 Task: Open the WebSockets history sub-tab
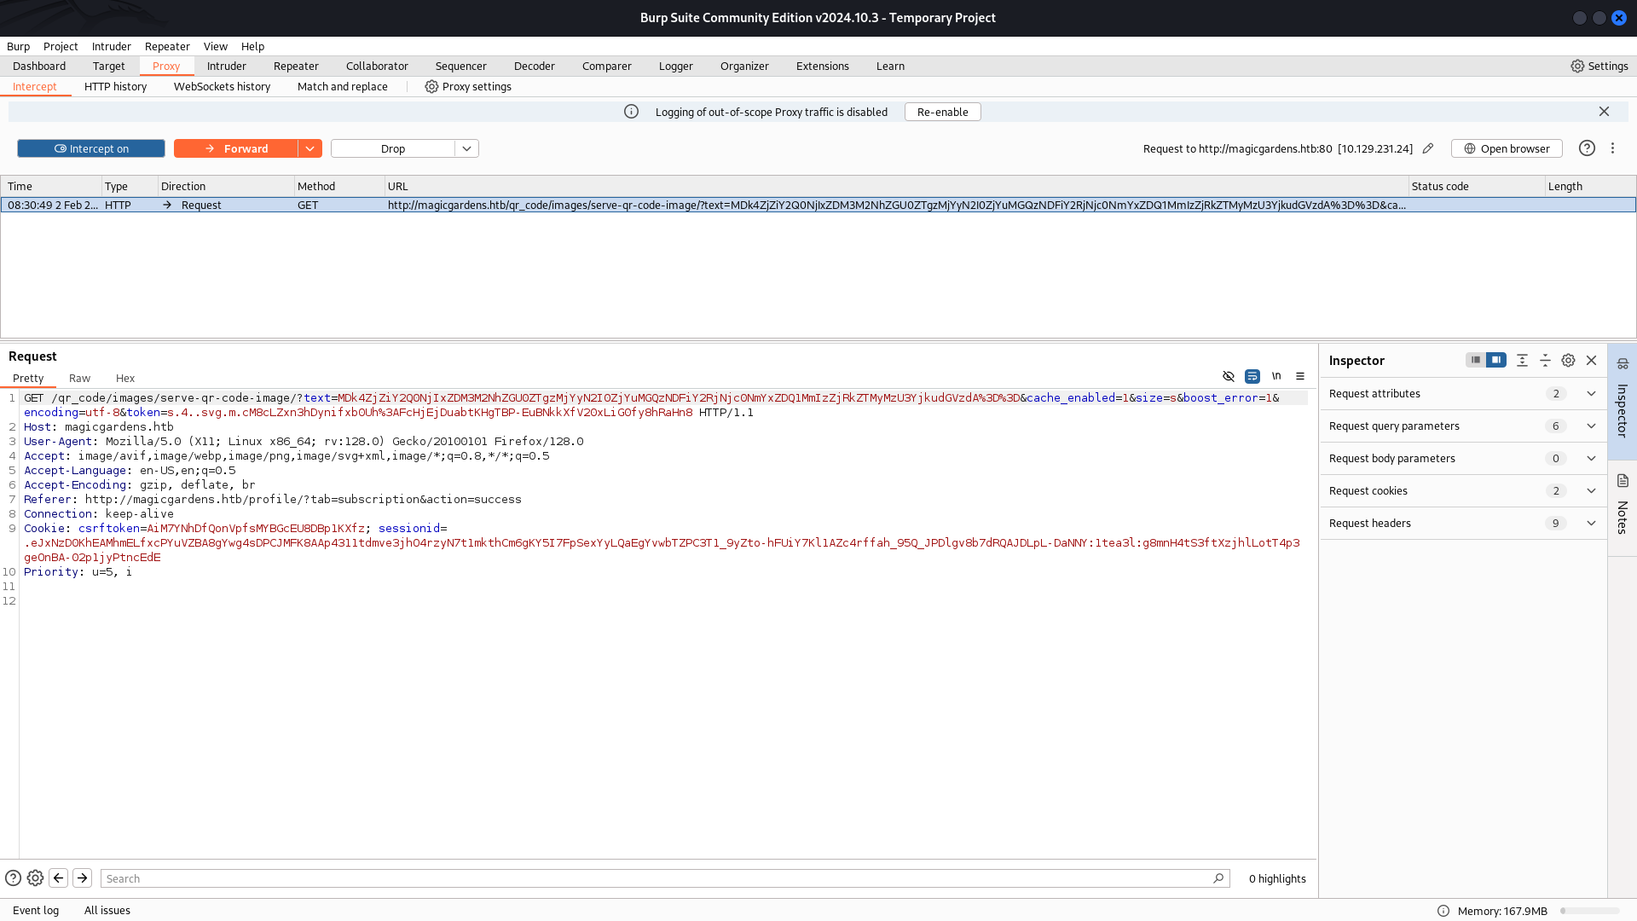pos(222,86)
